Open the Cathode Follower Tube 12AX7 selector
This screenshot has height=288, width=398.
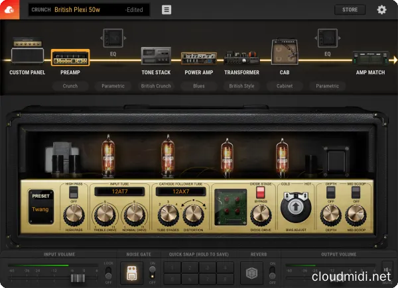tap(180, 191)
